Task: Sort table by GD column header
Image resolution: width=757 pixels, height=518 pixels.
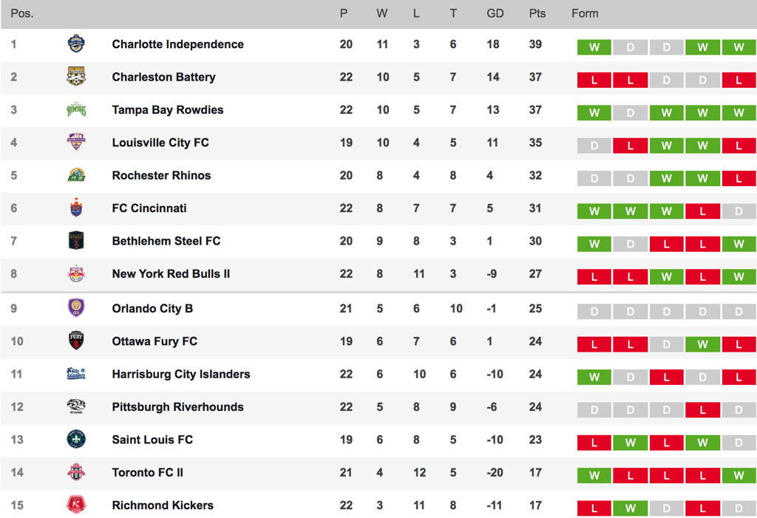Action: click(x=495, y=13)
